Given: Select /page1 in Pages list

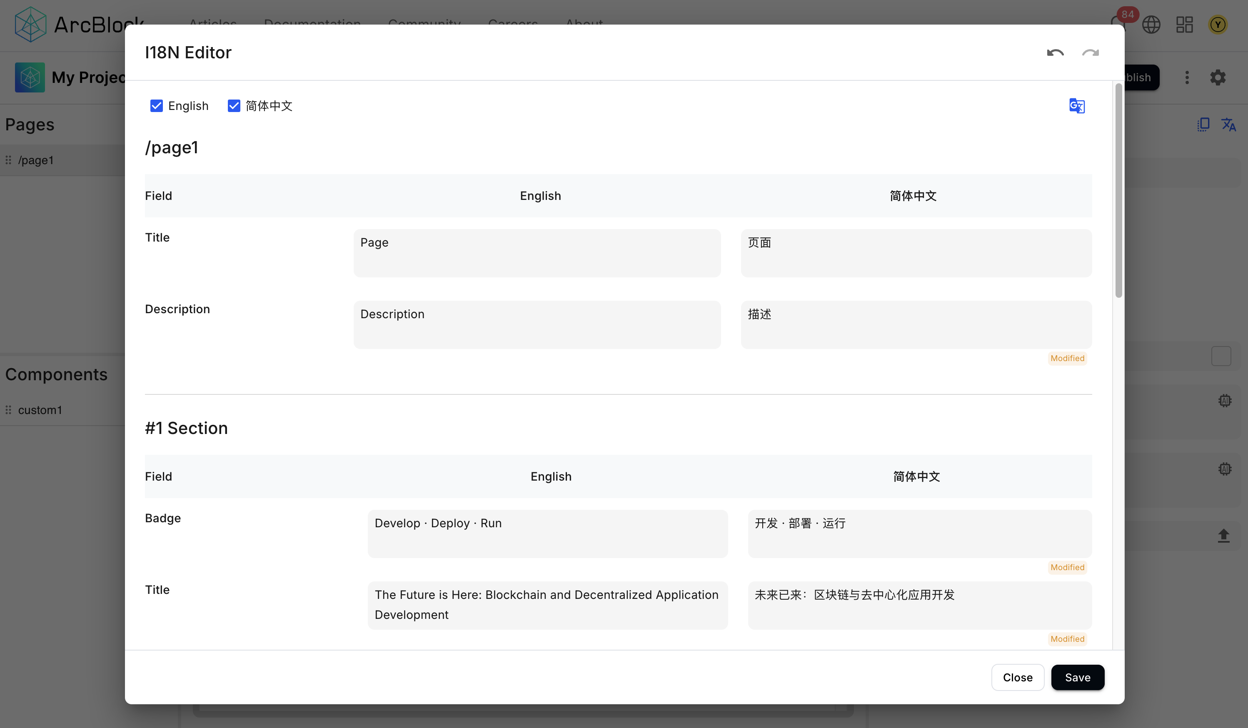Looking at the screenshot, I should 36,160.
